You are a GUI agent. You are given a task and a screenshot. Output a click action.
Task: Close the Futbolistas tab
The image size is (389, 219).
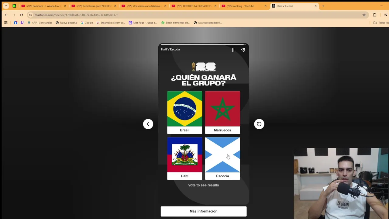tap(115, 6)
